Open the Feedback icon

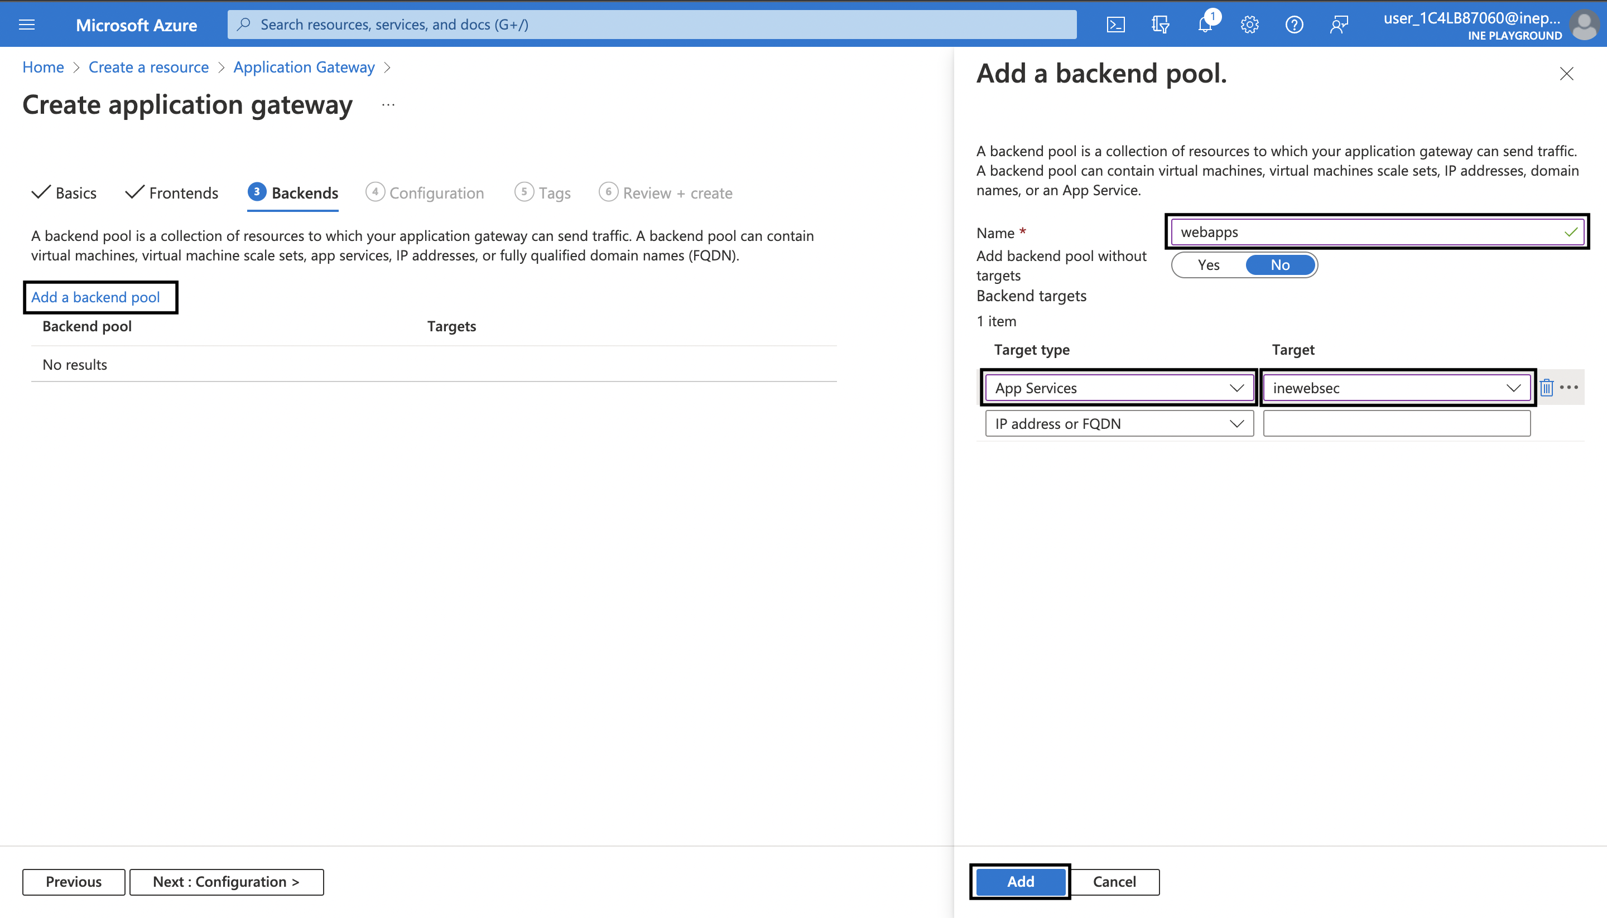pos(1339,25)
